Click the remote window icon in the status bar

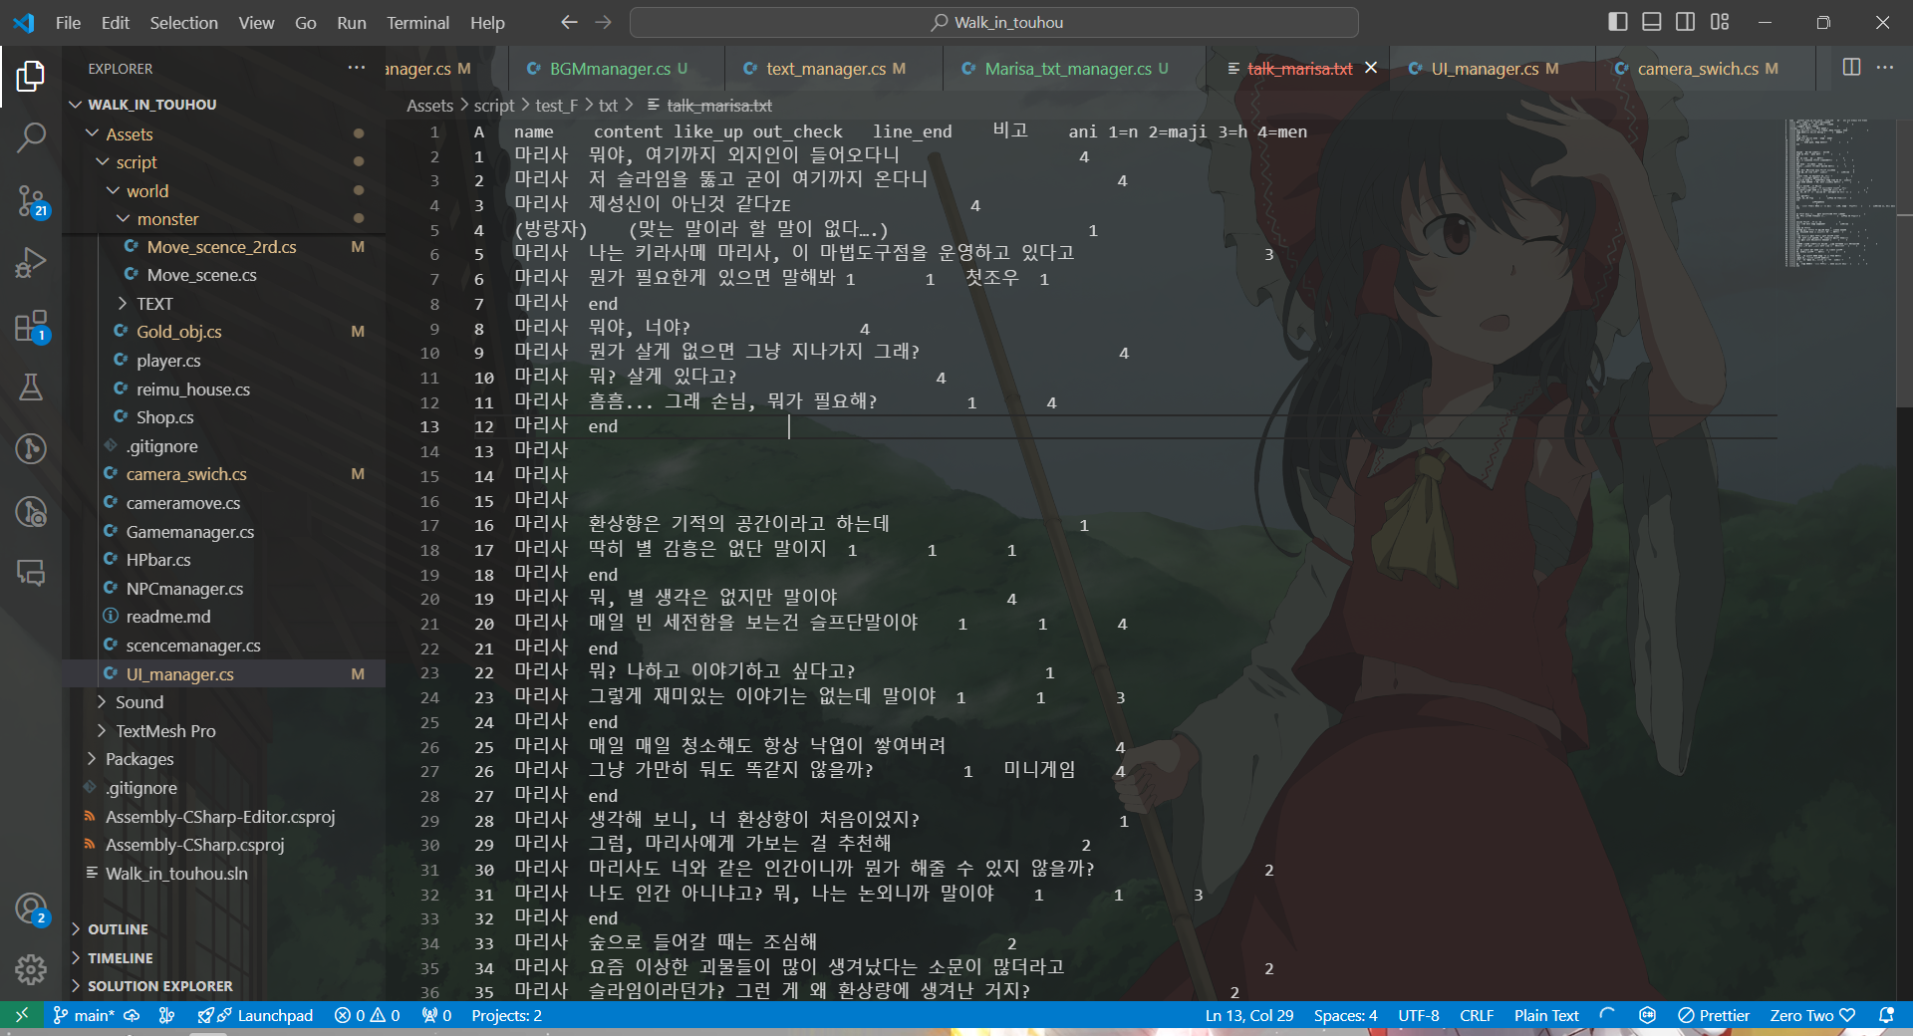pos(21,1015)
